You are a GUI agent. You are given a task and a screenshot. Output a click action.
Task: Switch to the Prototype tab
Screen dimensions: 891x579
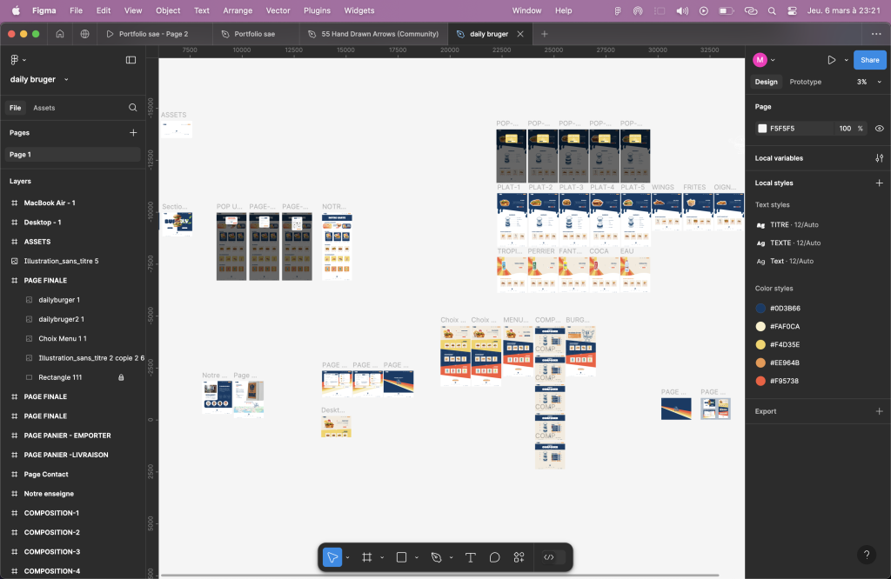(x=805, y=82)
